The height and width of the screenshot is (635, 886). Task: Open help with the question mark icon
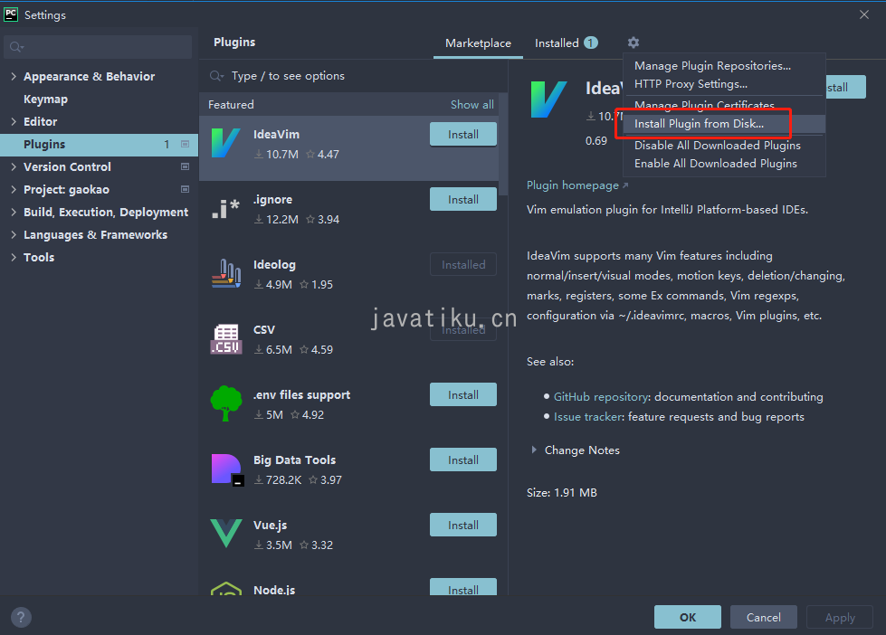pos(21,617)
